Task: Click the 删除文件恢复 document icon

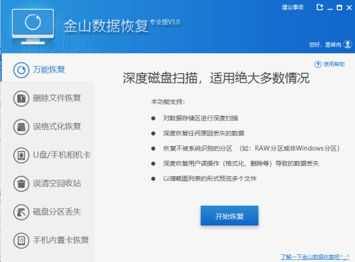Action: (21, 99)
